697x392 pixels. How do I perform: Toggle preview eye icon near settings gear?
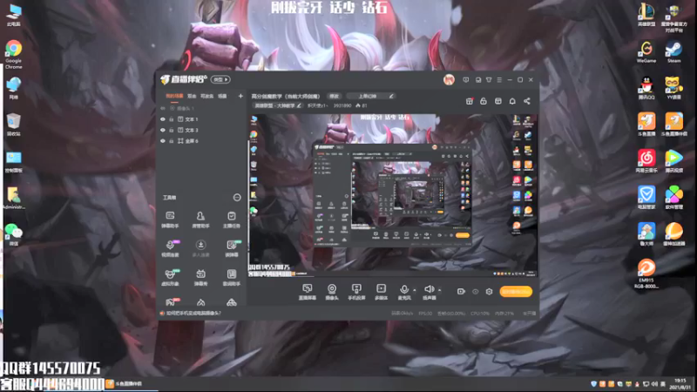point(475,292)
